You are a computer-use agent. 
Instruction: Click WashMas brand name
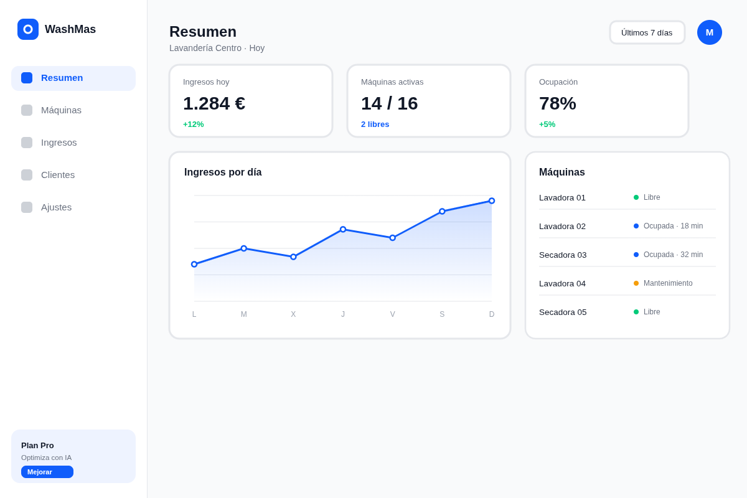pos(70,29)
